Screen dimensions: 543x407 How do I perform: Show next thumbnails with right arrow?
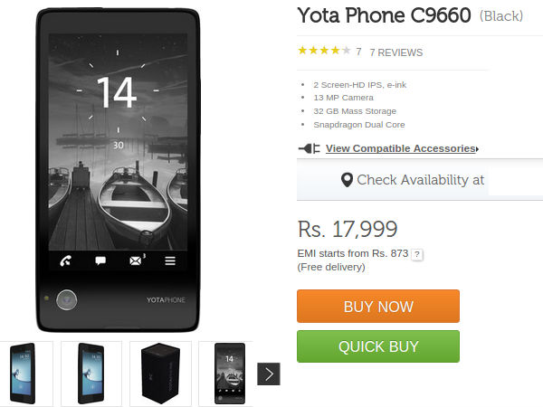(x=269, y=374)
